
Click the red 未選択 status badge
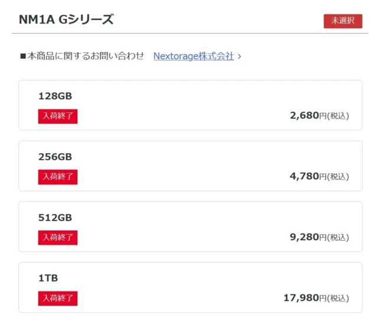(x=343, y=21)
